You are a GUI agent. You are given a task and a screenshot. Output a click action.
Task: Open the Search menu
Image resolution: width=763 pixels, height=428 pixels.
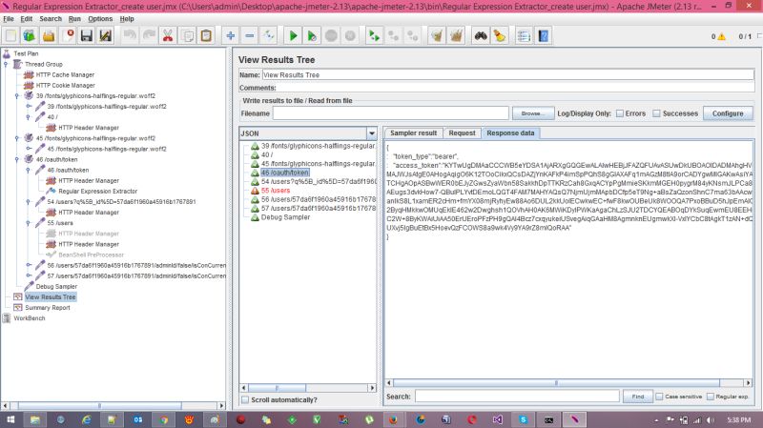pyautogui.click(x=51, y=18)
